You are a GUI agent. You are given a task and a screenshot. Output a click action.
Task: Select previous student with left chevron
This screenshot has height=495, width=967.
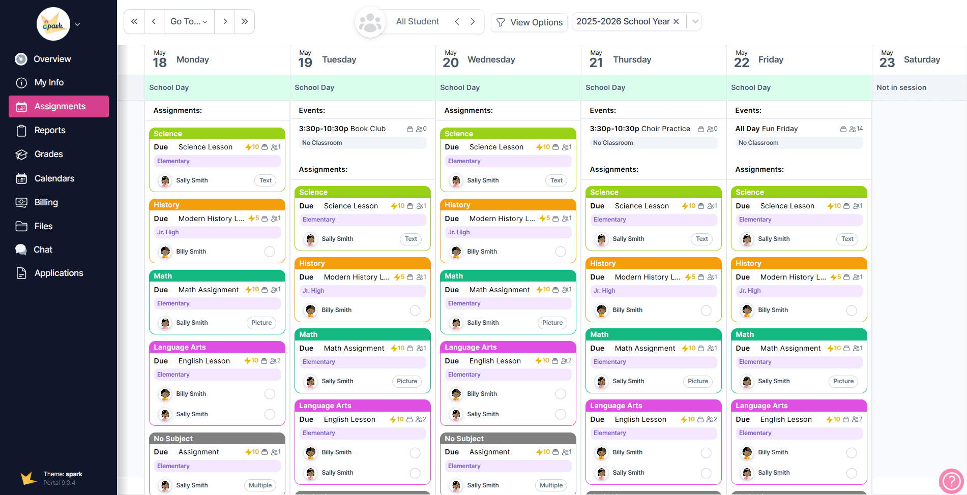tap(457, 21)
